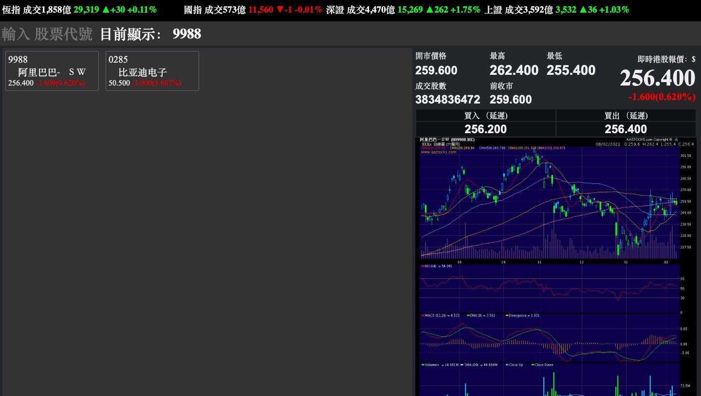Click the MACD indicator chart panel
Image resolution: width=701 pixels, height=396 pixels.
click(x=550, y=337)
